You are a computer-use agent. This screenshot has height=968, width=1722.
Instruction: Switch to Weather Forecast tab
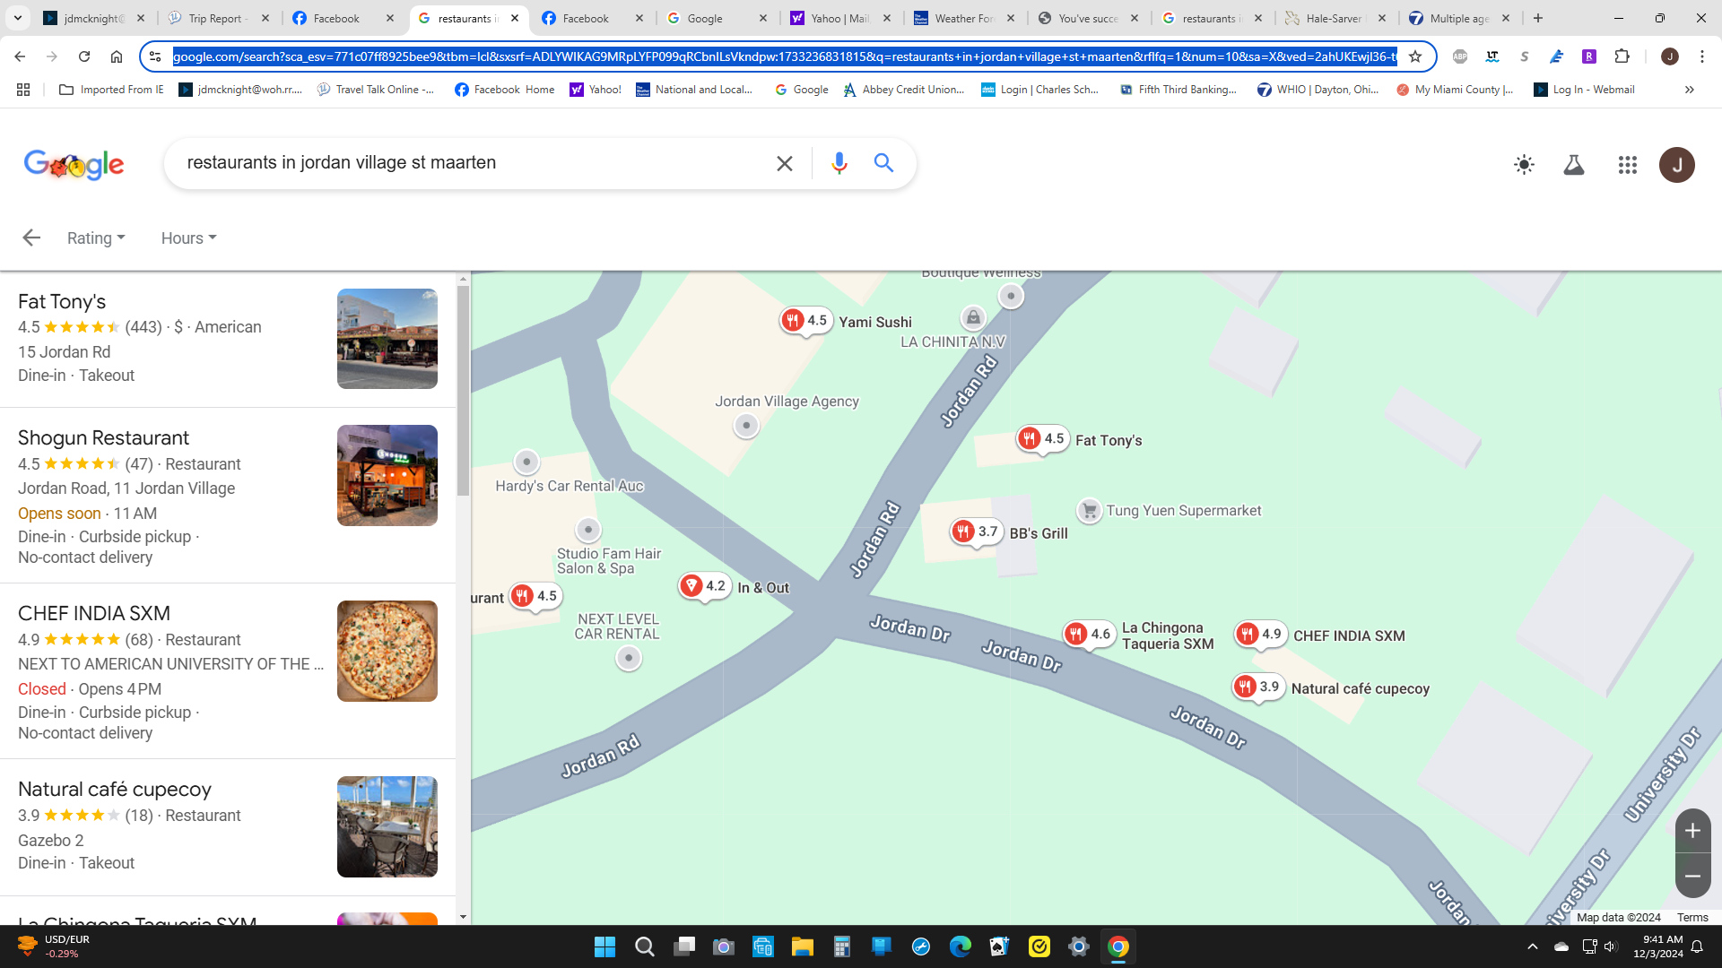coord(963,18)
